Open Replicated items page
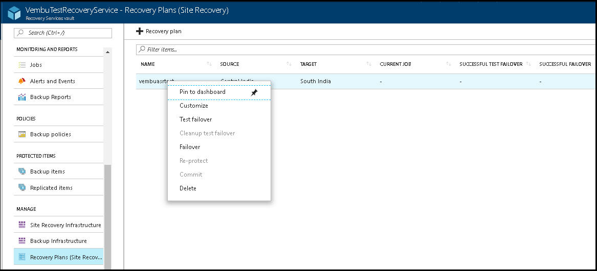 59,187
